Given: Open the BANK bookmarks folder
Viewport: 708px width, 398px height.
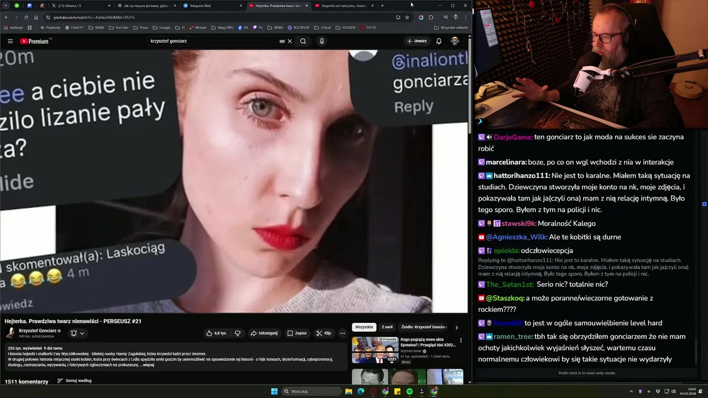Looking at the screenshot, I should [96, 27].
